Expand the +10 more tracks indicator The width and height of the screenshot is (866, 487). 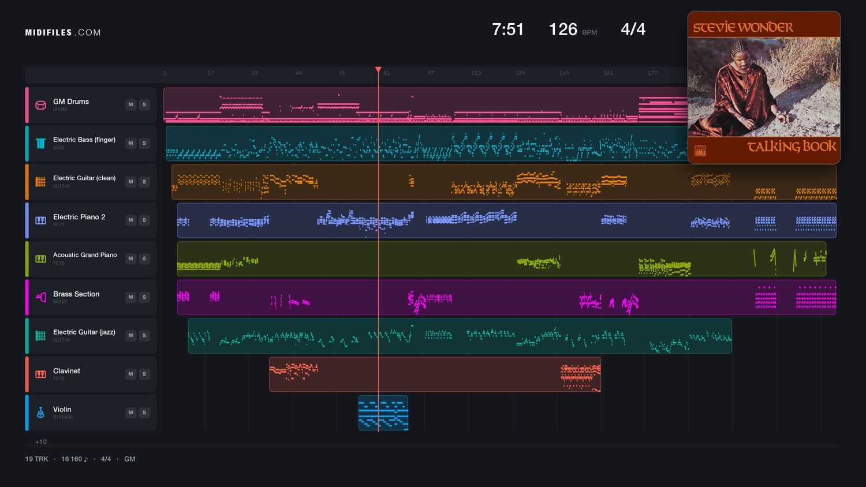[41, 442]
